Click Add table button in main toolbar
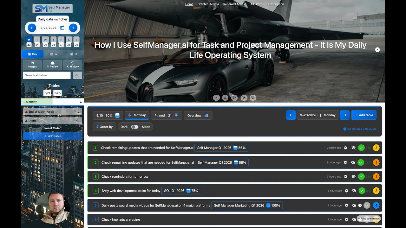The width and height of the screenshot is (406, 228). coord(364,115)
